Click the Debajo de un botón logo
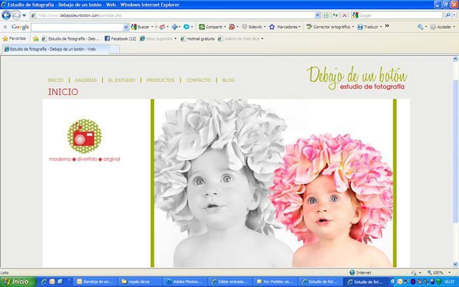 [x=357, y=77]
